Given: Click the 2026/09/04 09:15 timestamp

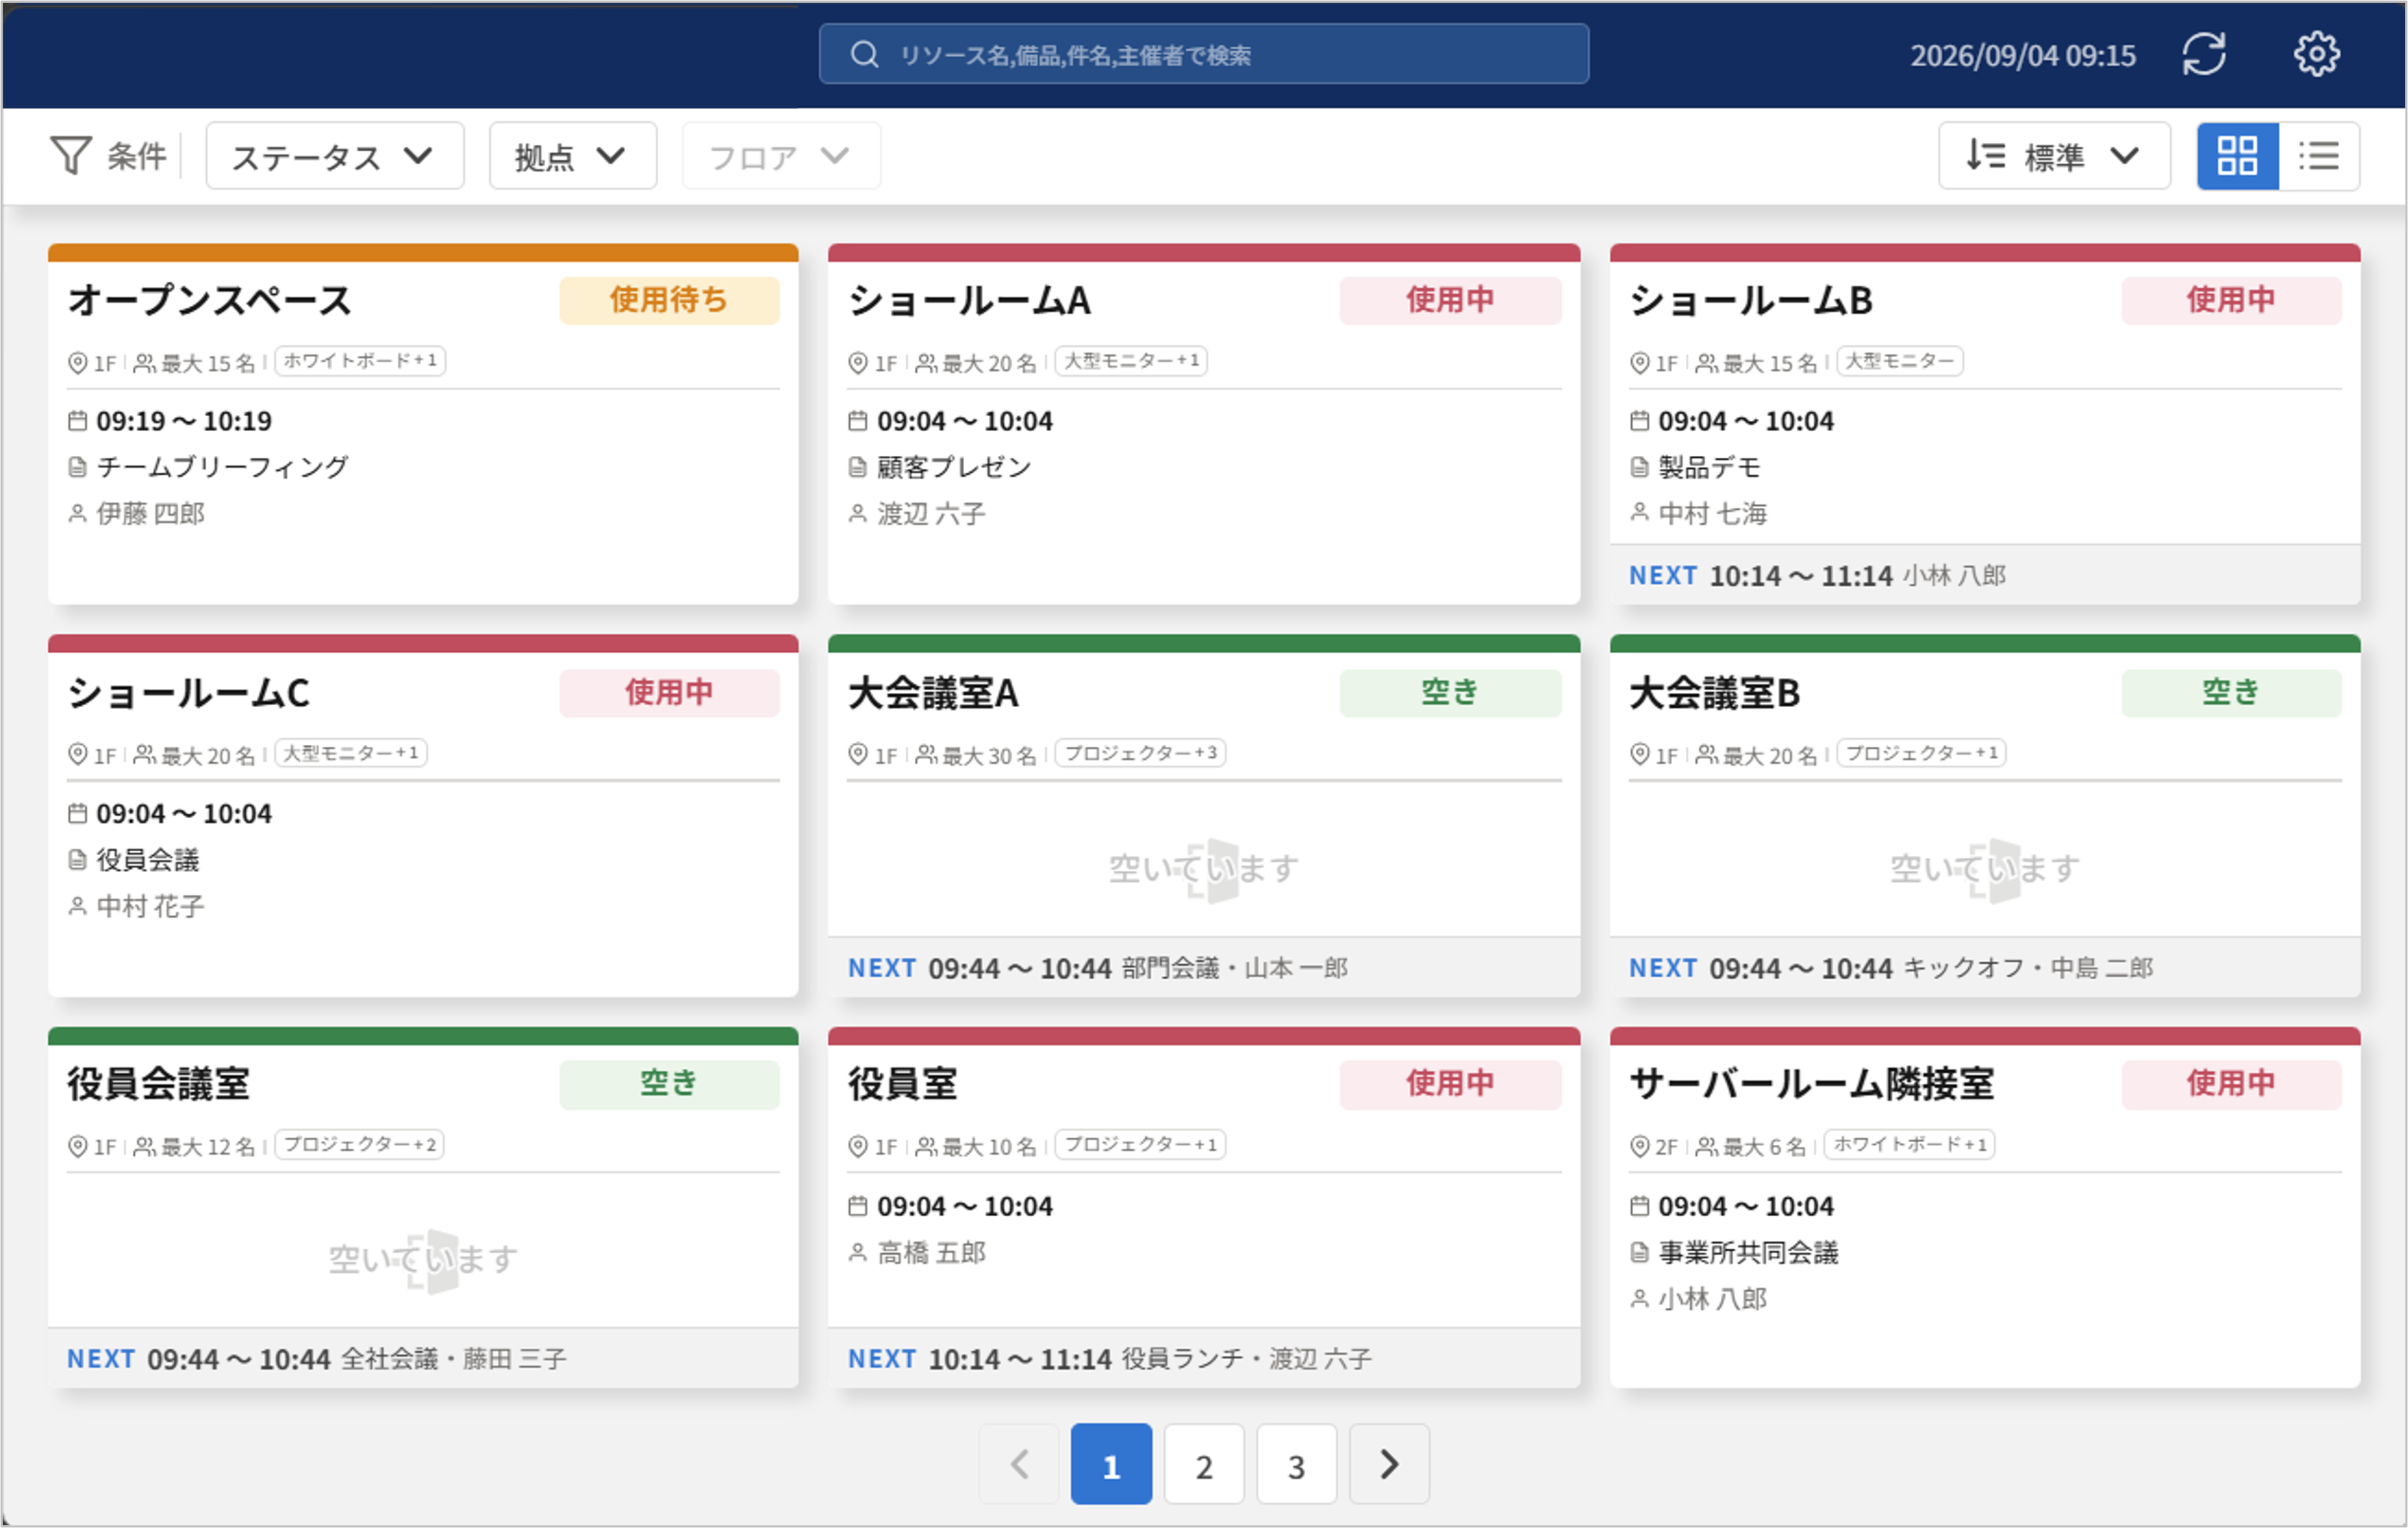Looking at the screenshot, I should (2023, 55).
